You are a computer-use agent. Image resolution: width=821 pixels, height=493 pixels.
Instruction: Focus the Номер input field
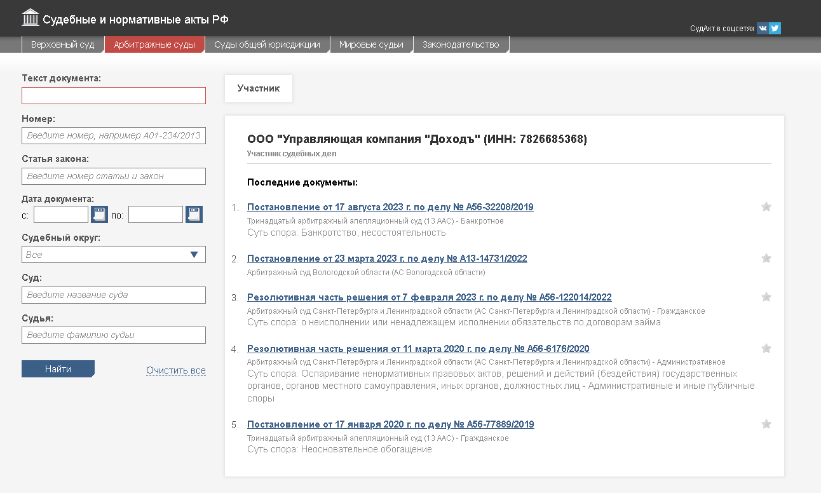pyautogui.click(x=114, y=135)
